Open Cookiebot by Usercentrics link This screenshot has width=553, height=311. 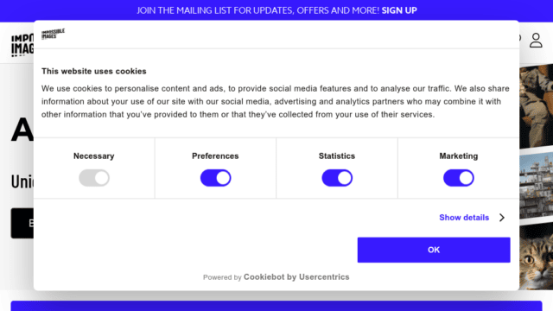tap(296, 277)
